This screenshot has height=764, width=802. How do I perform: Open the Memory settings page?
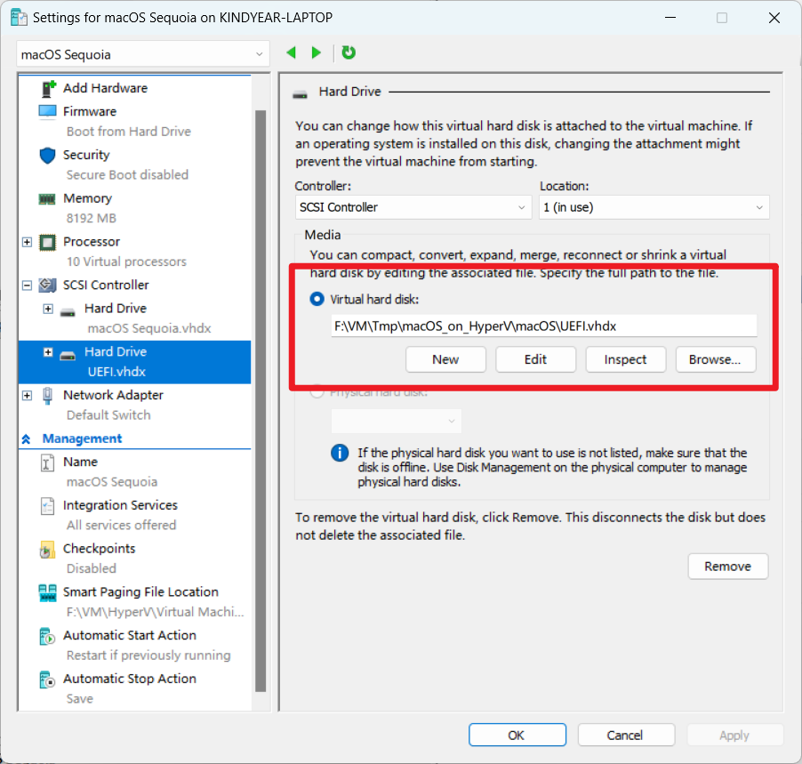click(x=87, y=198)
